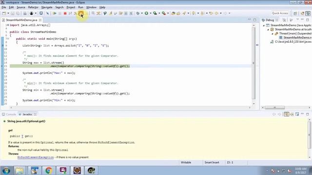This screenshot has width=312, height=175.
Task: Open the Back history dropdown arrow
Action: [x=221, y=13]
